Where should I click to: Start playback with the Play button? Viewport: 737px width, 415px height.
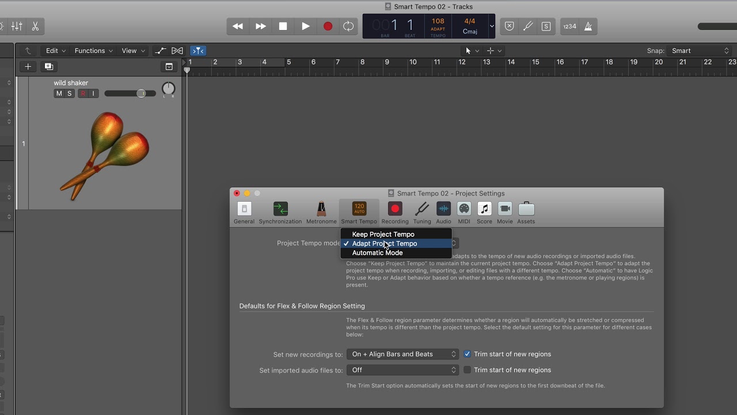[305, 27]
